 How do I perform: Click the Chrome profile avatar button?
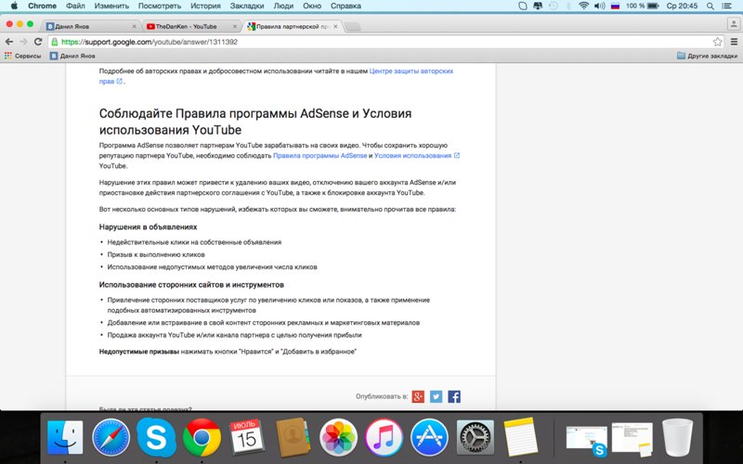(733, 24)
